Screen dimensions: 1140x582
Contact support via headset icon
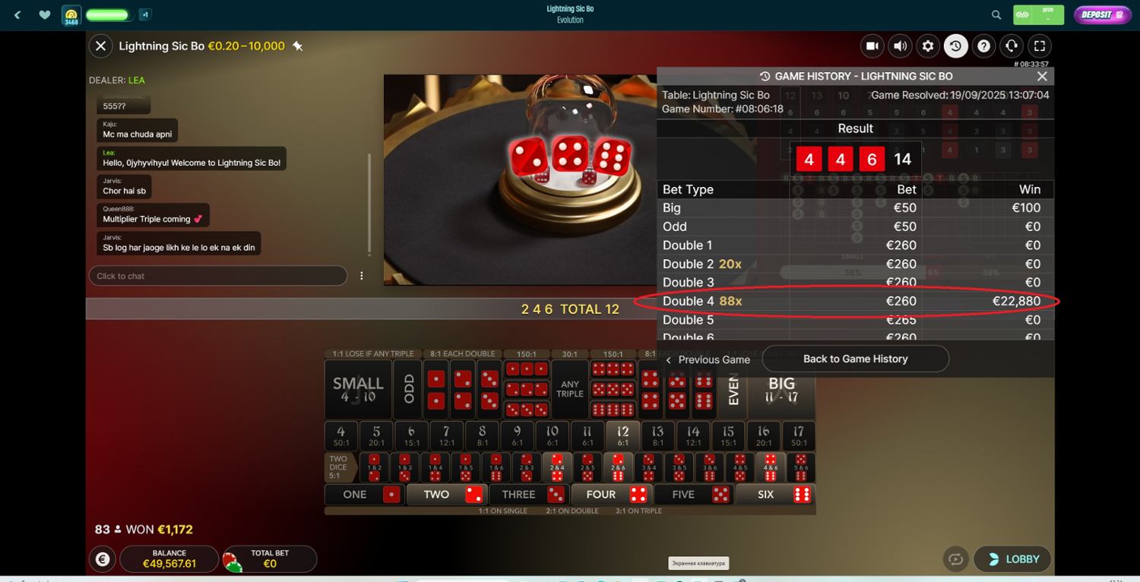tap(1012, 46)
